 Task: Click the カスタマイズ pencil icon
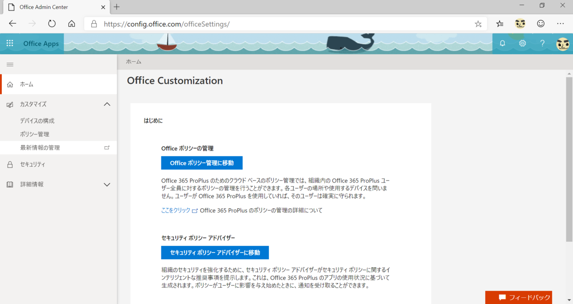pyautogui.click(x=10, y=104)
